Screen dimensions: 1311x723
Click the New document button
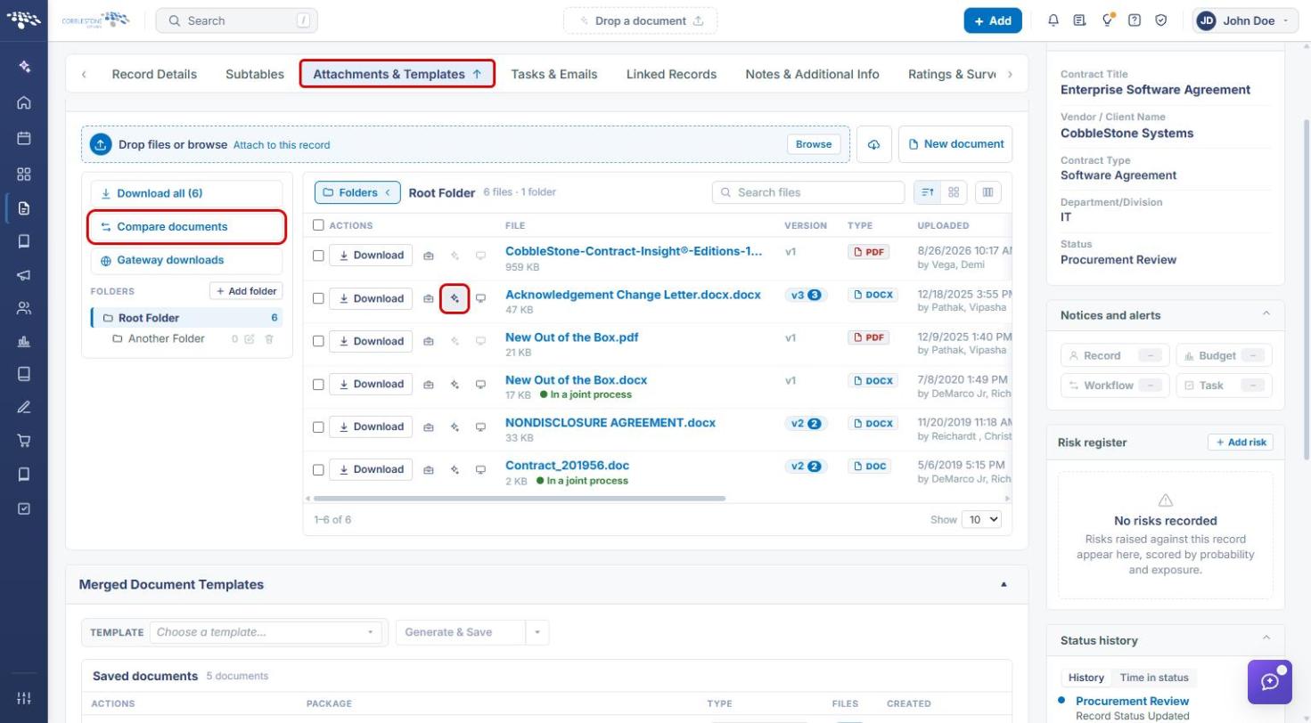click(x=955, y=144)
